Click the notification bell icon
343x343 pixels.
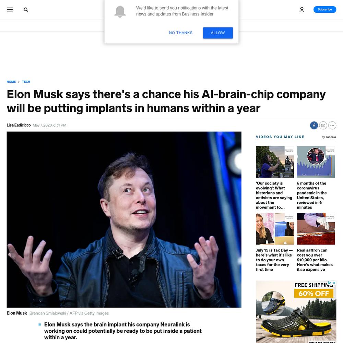coord(120,11)
